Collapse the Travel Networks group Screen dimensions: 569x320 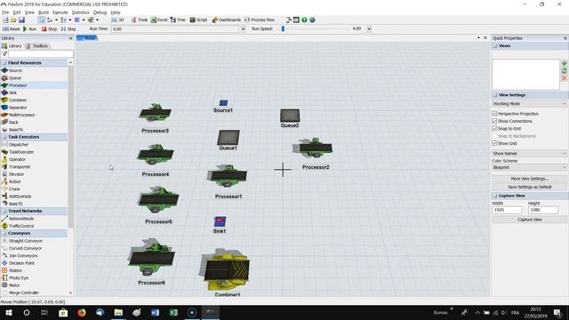(4, 211)
